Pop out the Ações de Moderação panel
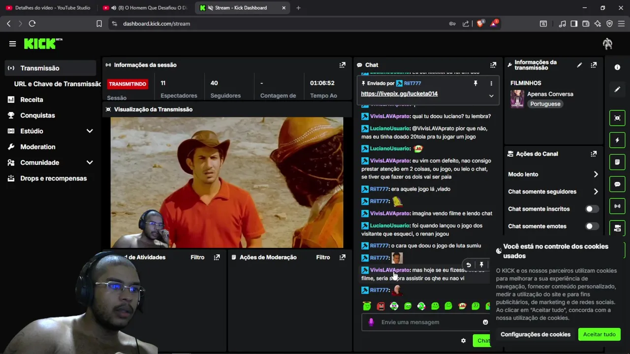 342,257
